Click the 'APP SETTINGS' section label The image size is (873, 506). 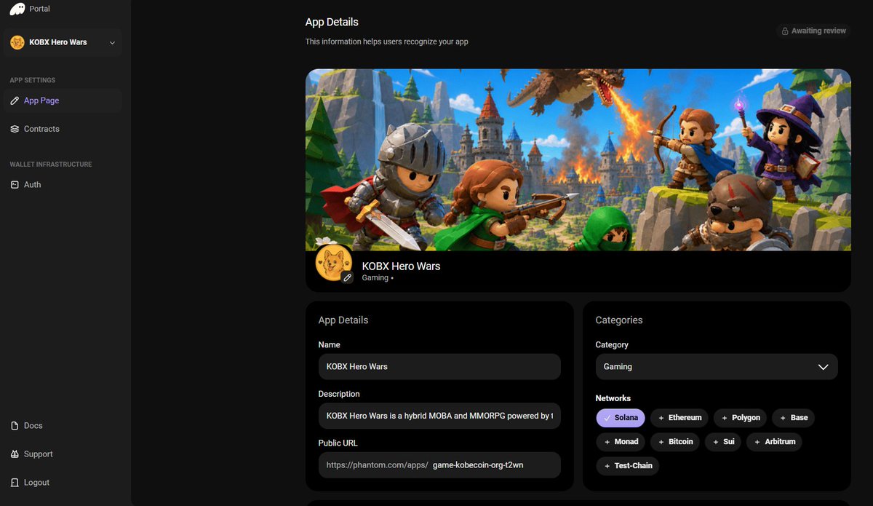[x=33, y=80]
